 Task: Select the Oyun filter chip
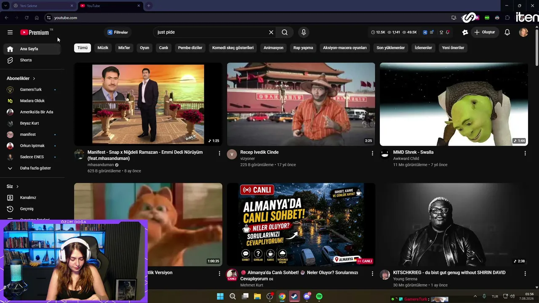(x=144, y=48)
